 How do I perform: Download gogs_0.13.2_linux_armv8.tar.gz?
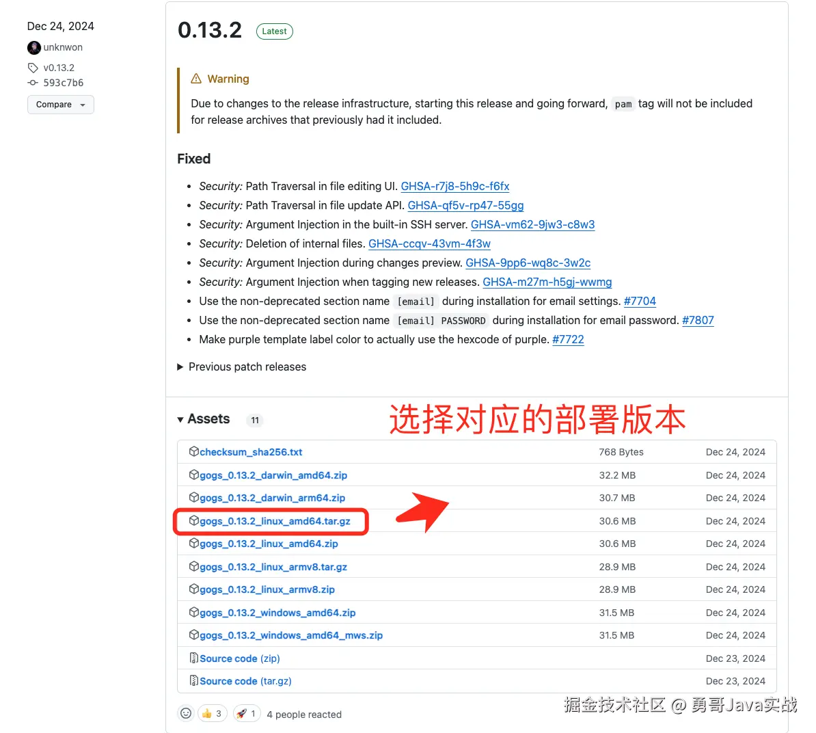(x=273, y=567)
